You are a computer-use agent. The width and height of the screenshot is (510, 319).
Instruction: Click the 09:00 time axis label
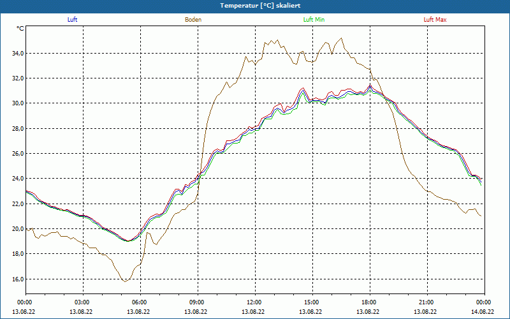(198, 302)
